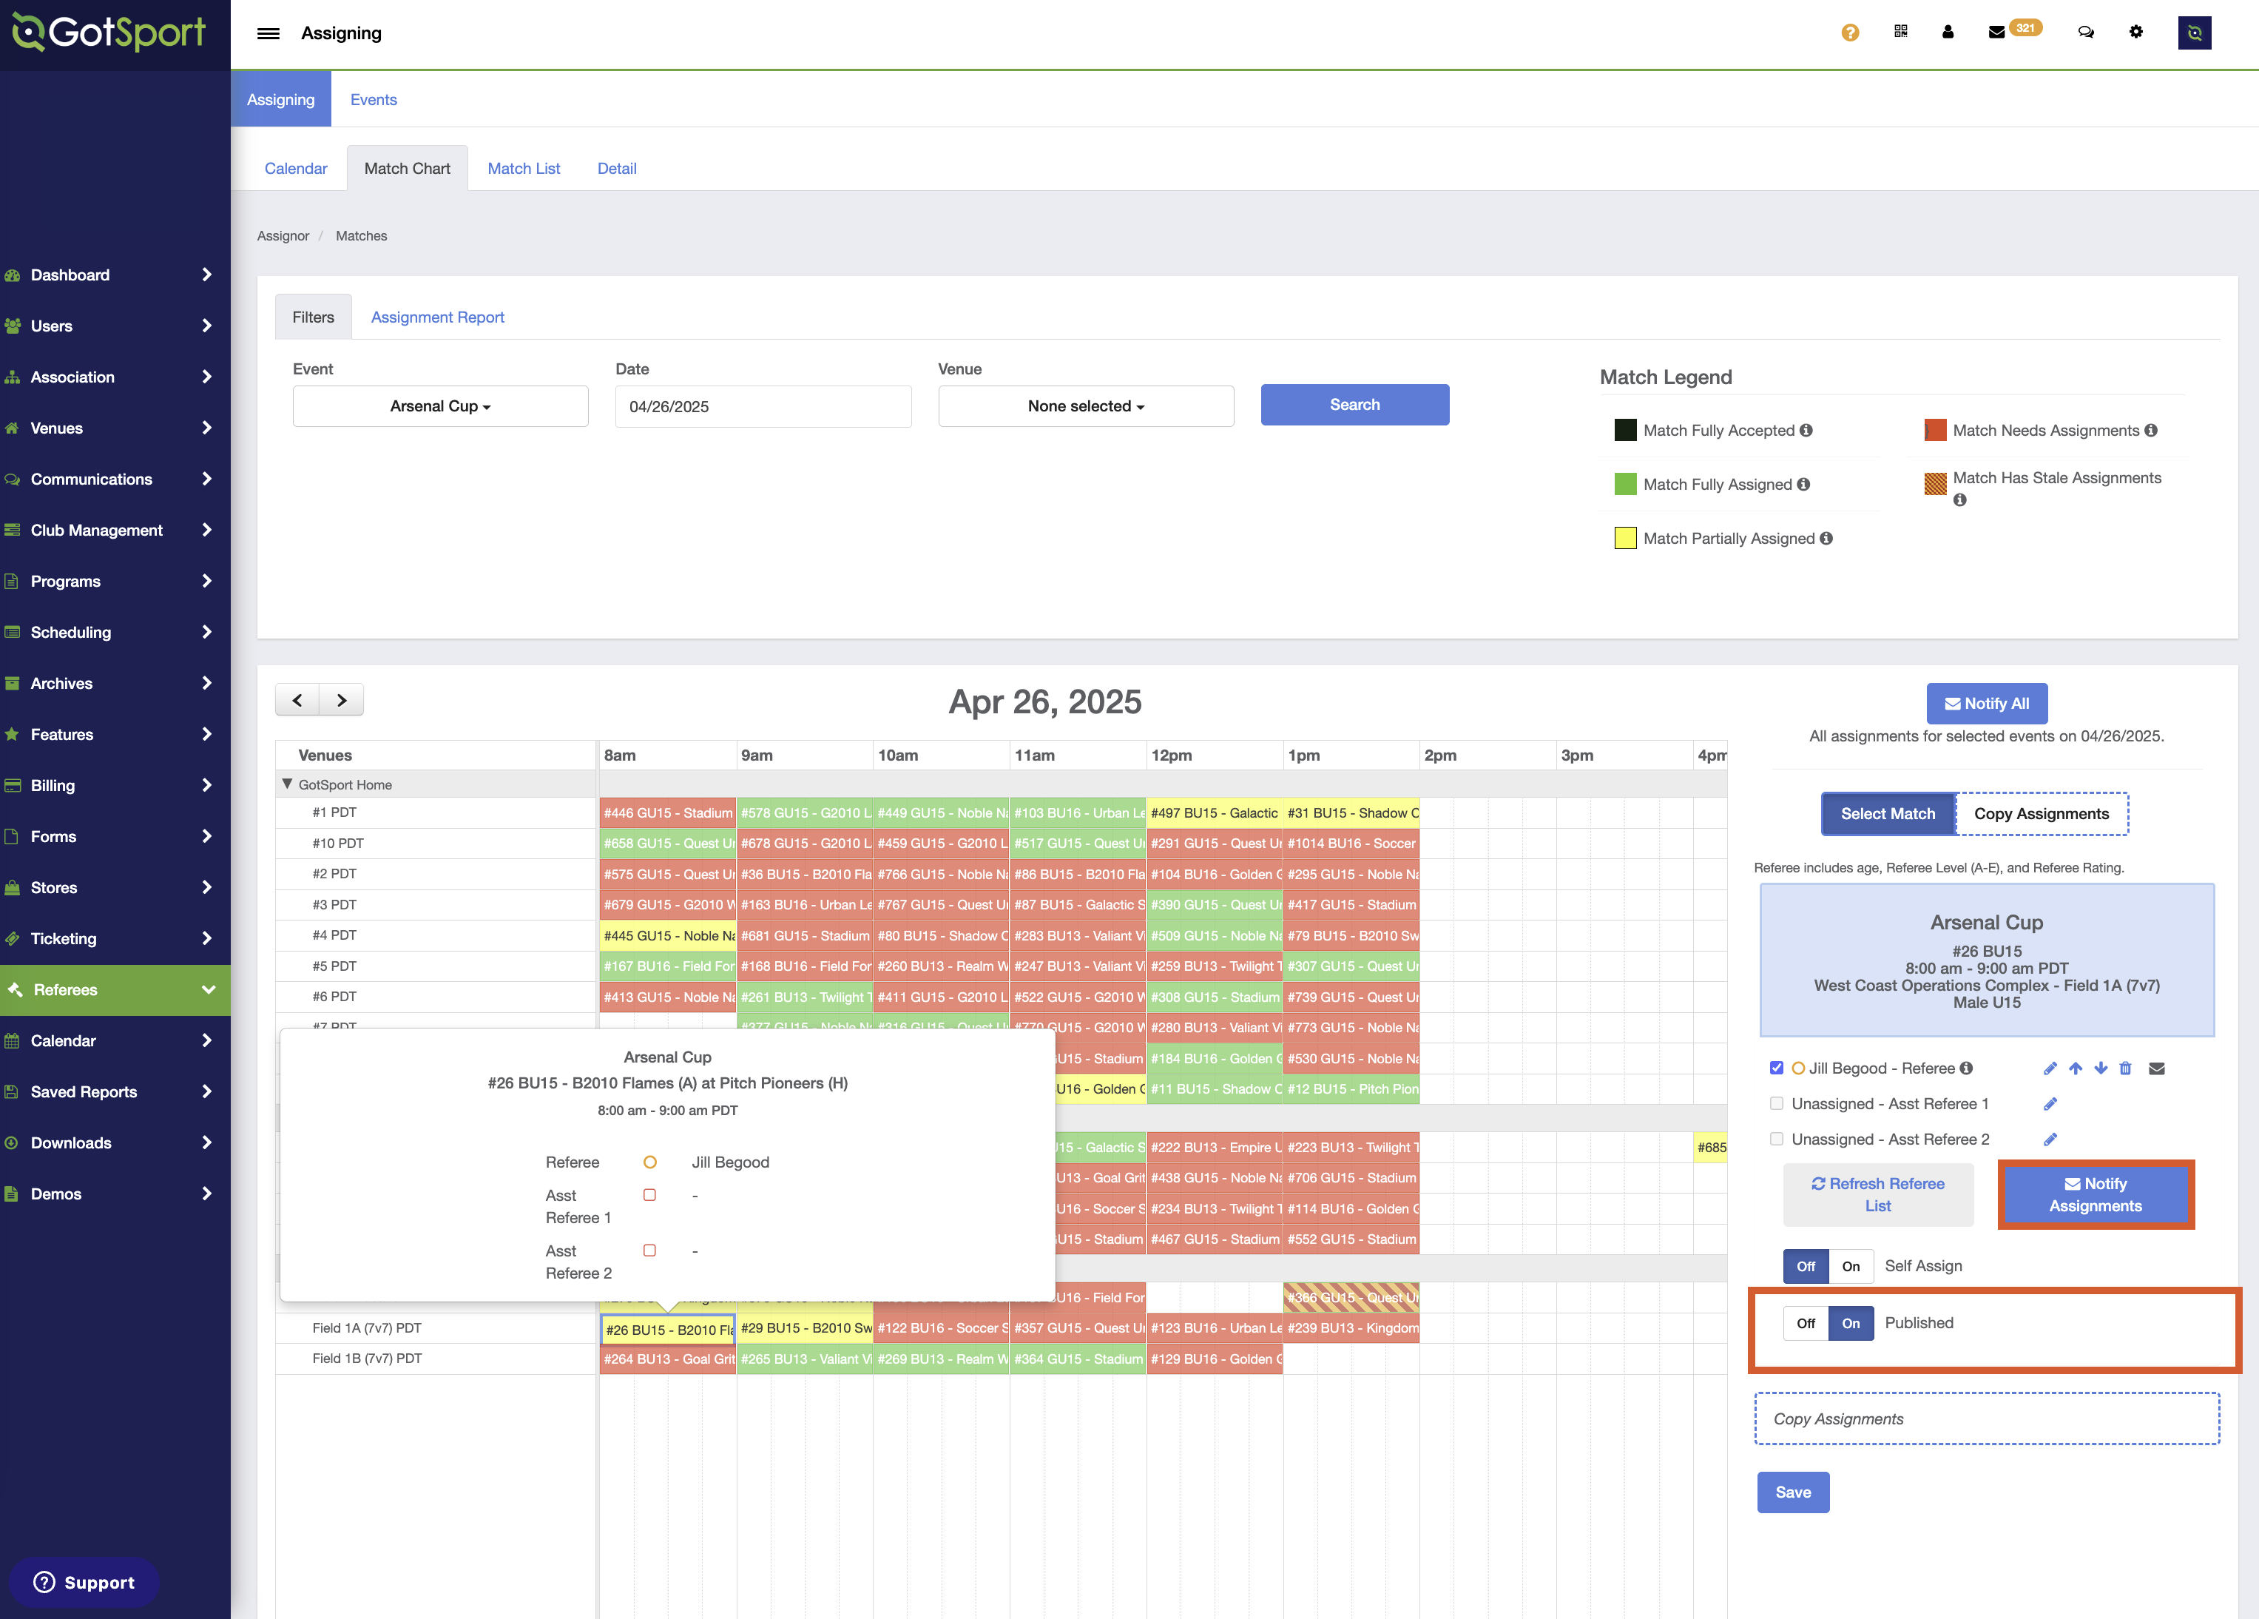Click Refresh Referee List button

(x=1877, y=1194)
